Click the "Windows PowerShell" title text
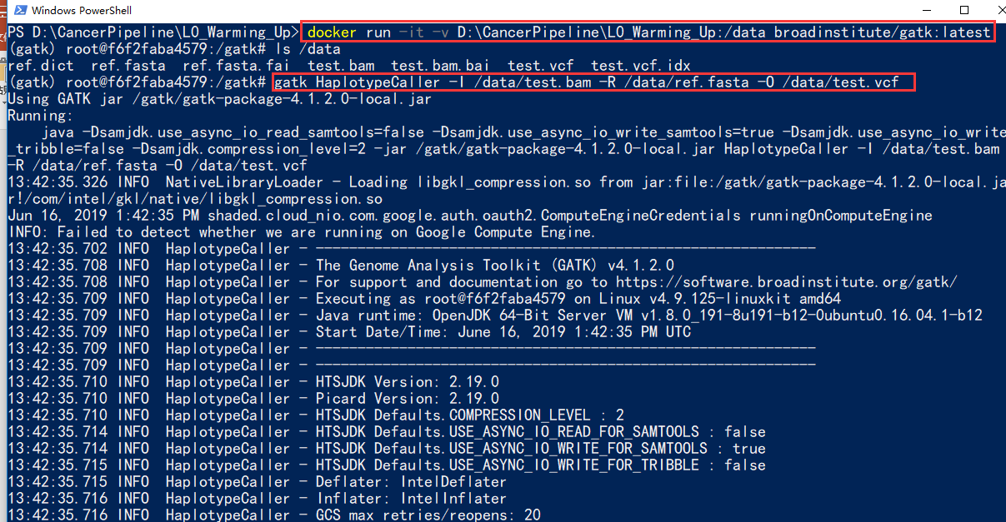This screenshot has height=522, width=1006. (80, 11)
